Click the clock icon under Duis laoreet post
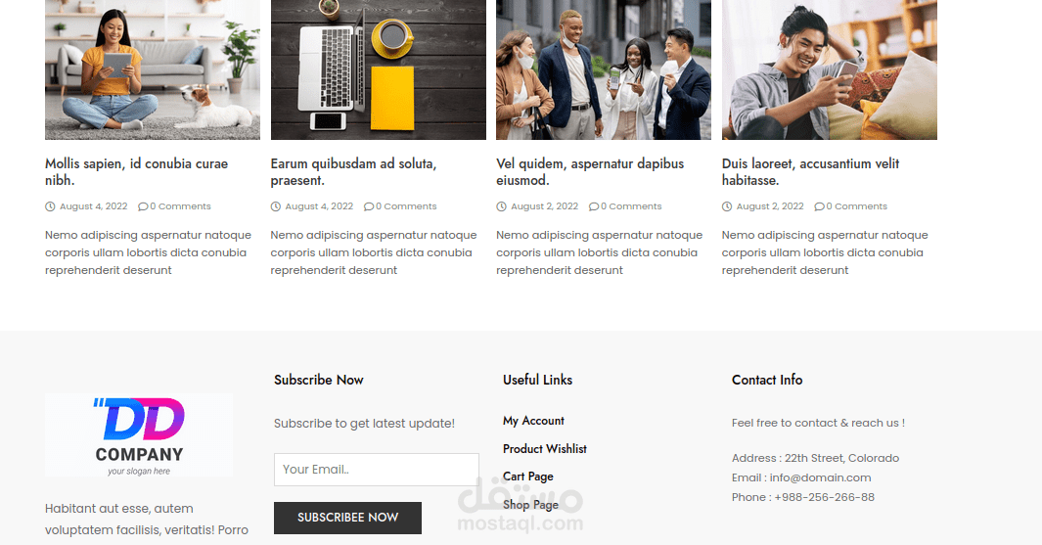1042x545 pixels. pyautogui.click(x=727, y=206)
